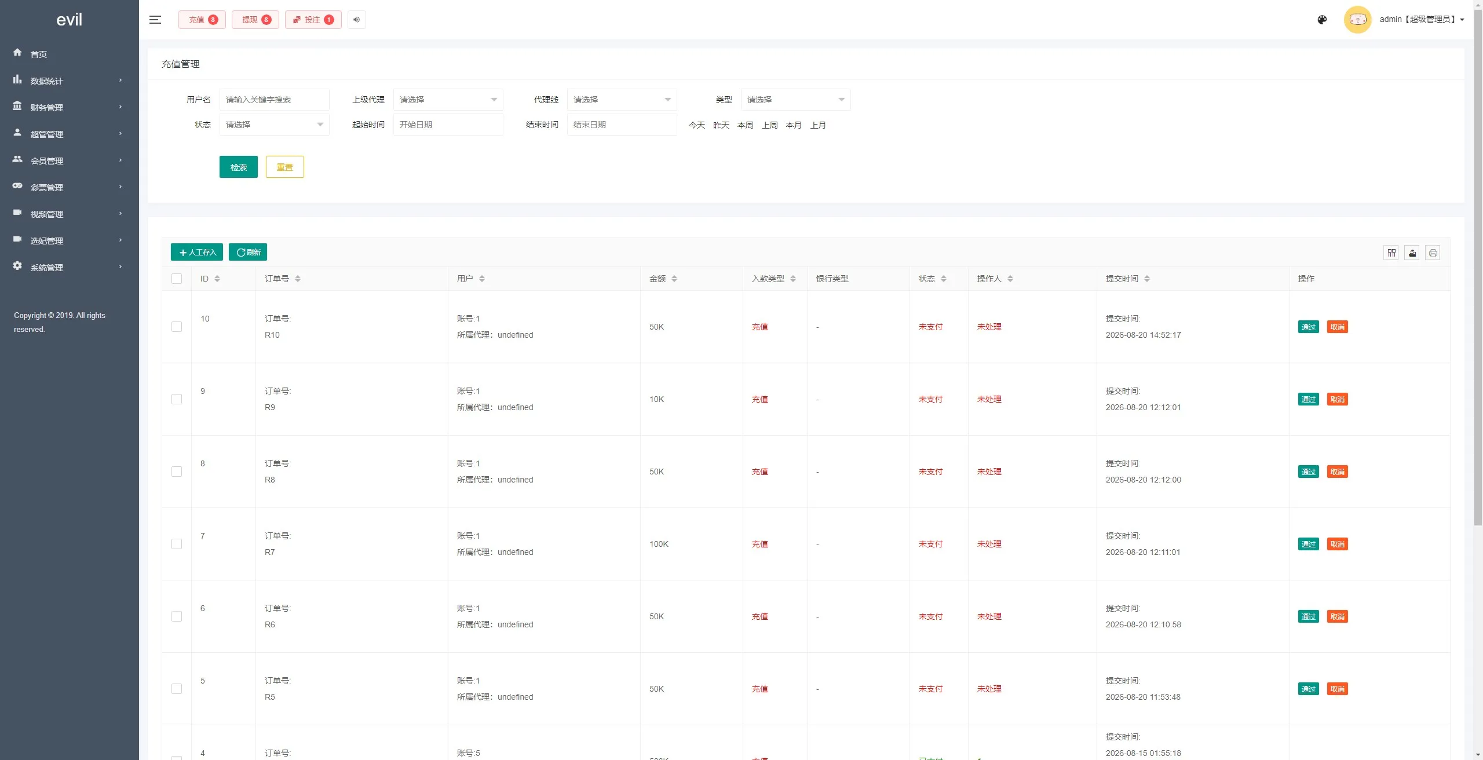Screen dimensions: 1483x760
Task: Toggle the sidebar collapse hamburger icon
Action: click(x=155, y=20)
